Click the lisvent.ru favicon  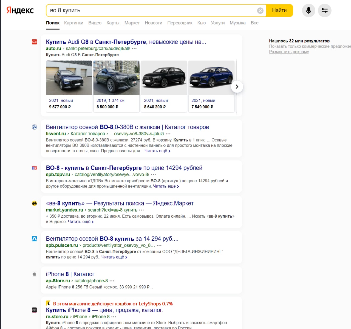tap(34, 127)
